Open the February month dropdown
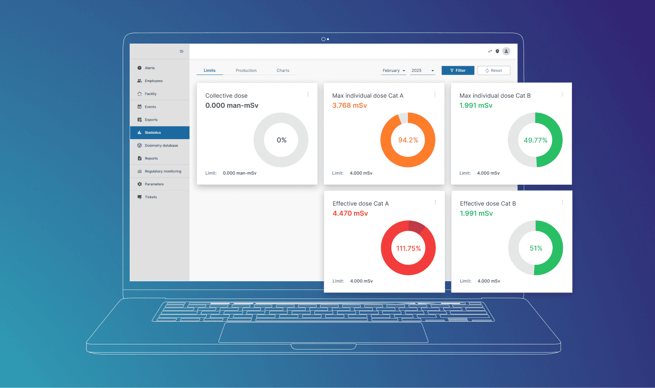This screenshot has height=388, width=655. click(x=394, y=71)
